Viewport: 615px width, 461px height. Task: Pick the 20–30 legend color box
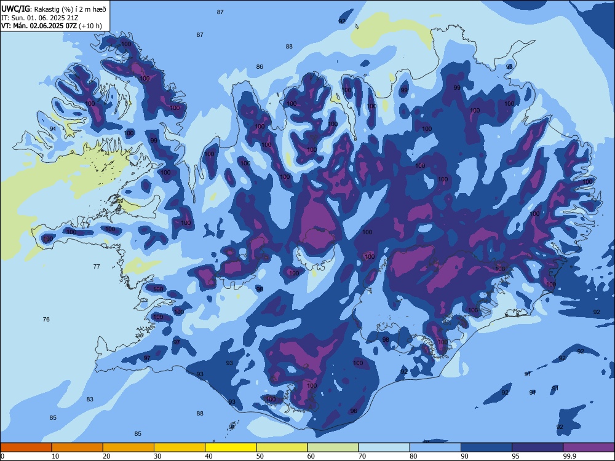coord(129,447)
